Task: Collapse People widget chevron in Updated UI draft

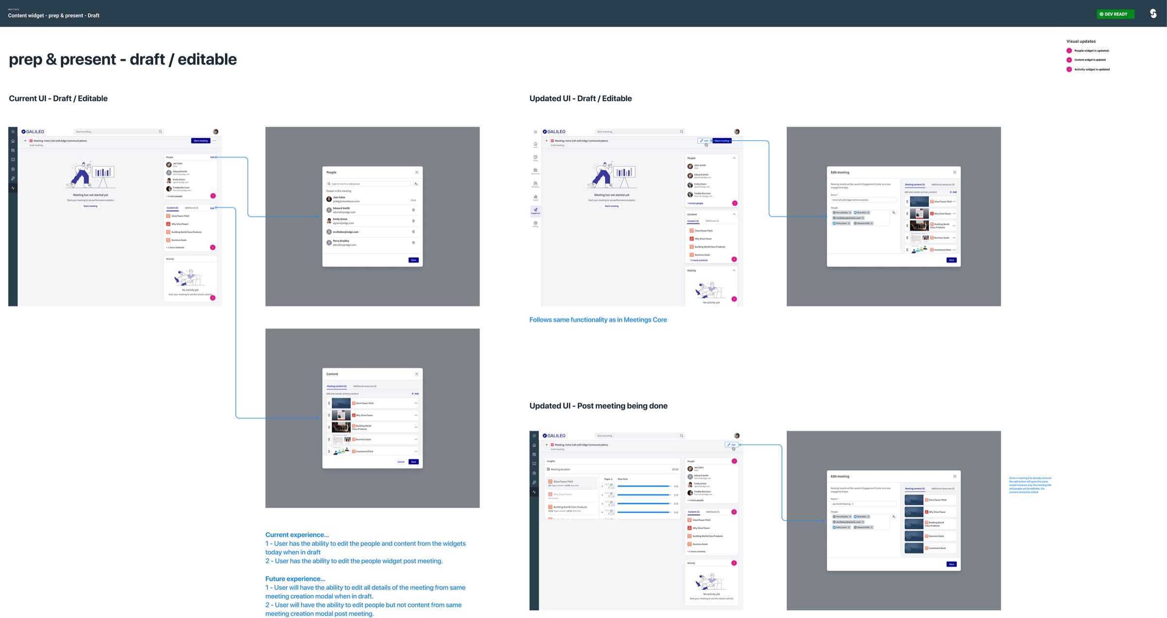Action: pyautogui.click(x=734, y=158)
